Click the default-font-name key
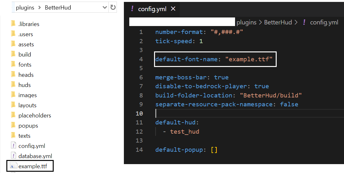Screen dimensions: 344x173 (186, 59)
